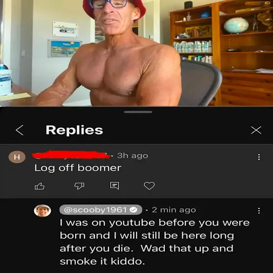Image resolution: width=273 pixels, height=273 pixels.
Task: Tap the "Log off boomer" comment text
Action: tap(78, 168)
